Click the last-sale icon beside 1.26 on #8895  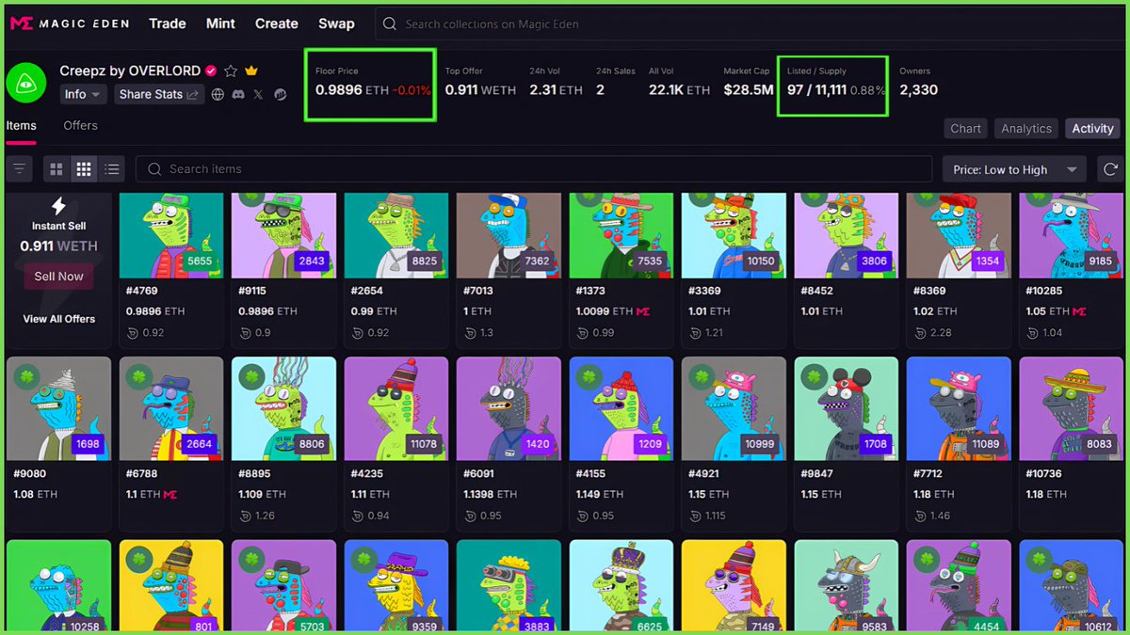[245, 516]
